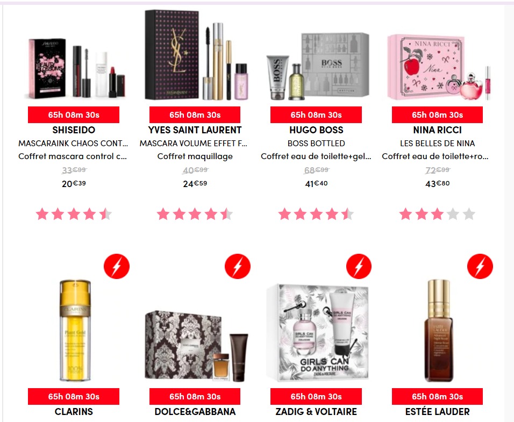Click the flash icon above Zadig & Voltaire box
Screen dimensions: 514x422
359,267
